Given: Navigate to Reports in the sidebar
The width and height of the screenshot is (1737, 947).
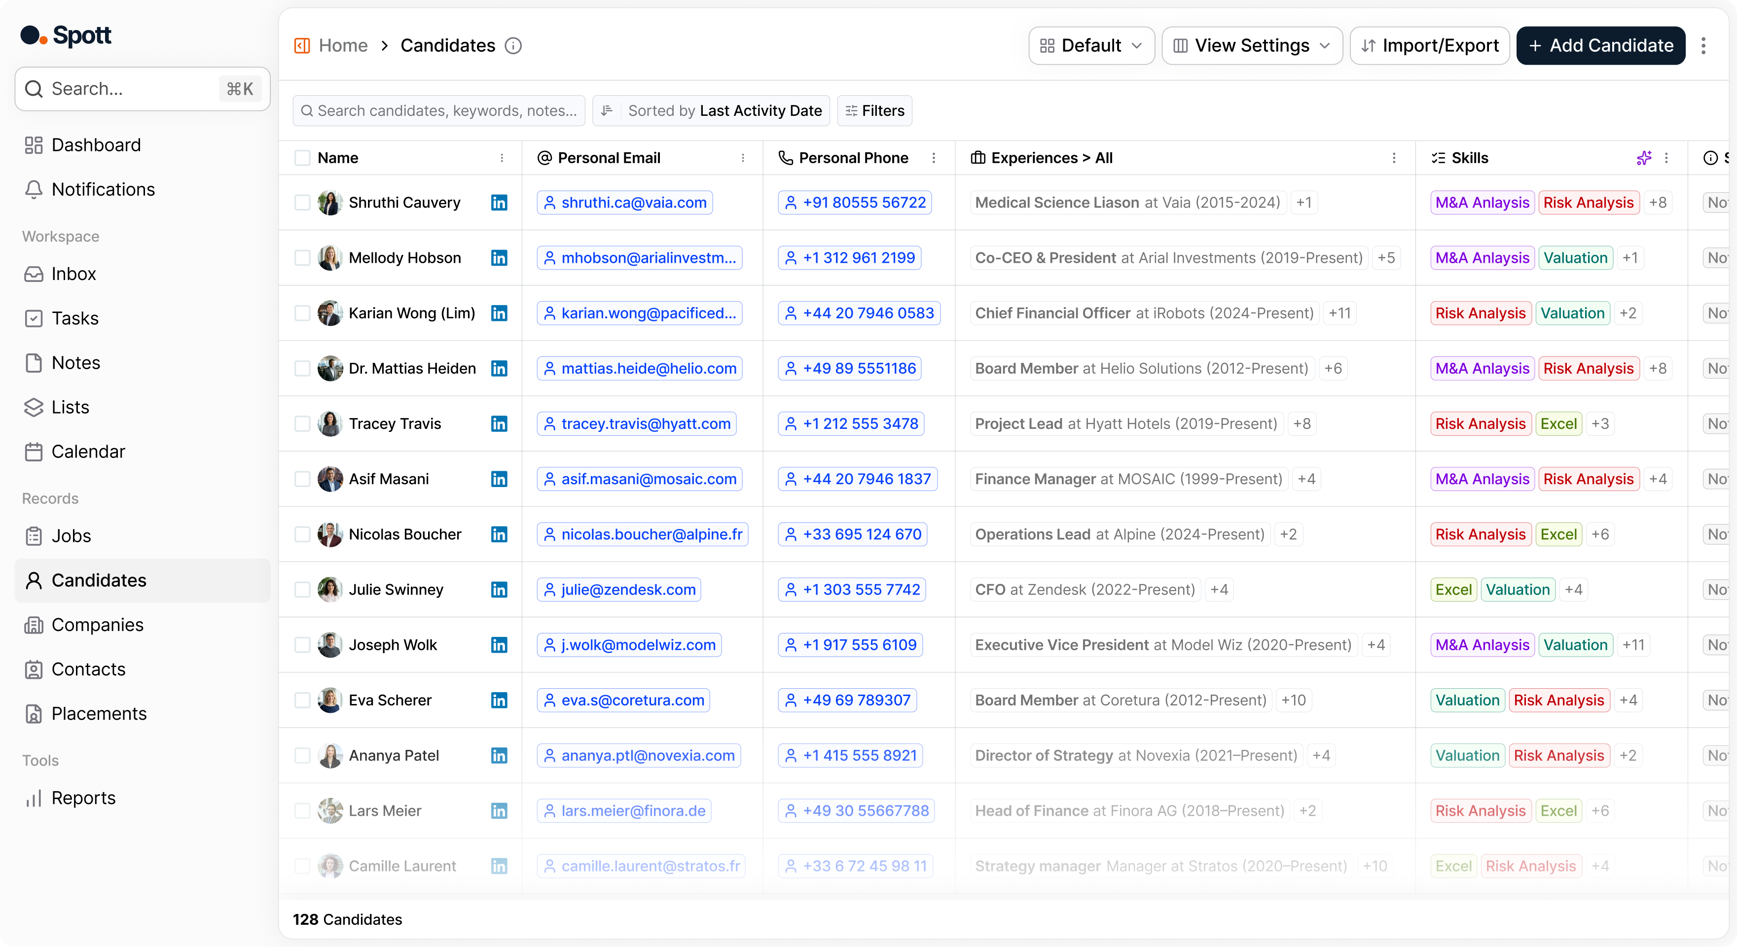Looking at the screenshot, I should [82, 797].
